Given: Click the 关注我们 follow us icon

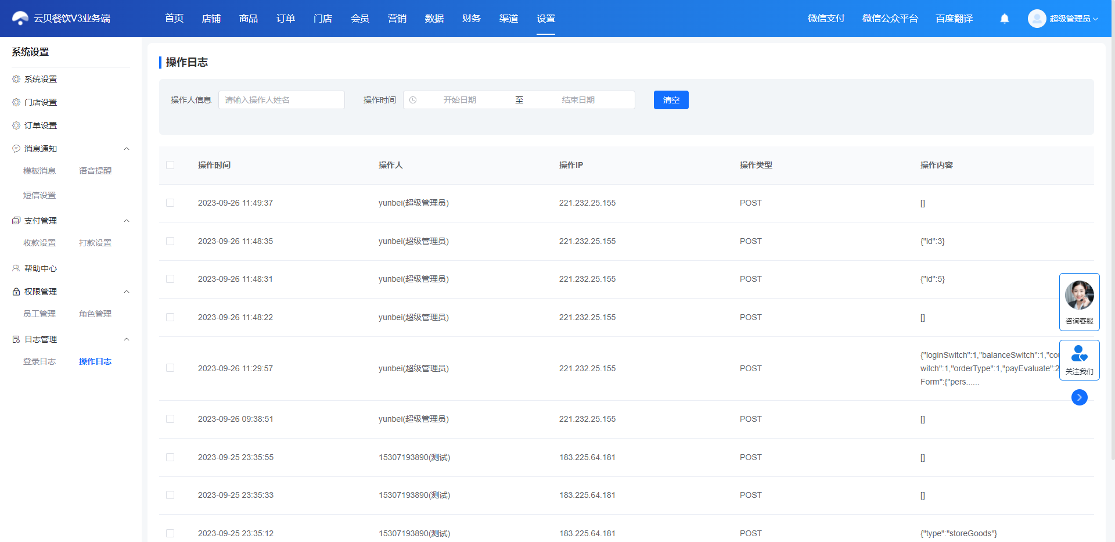Looking at the screenshot, I should [1080, 354].
